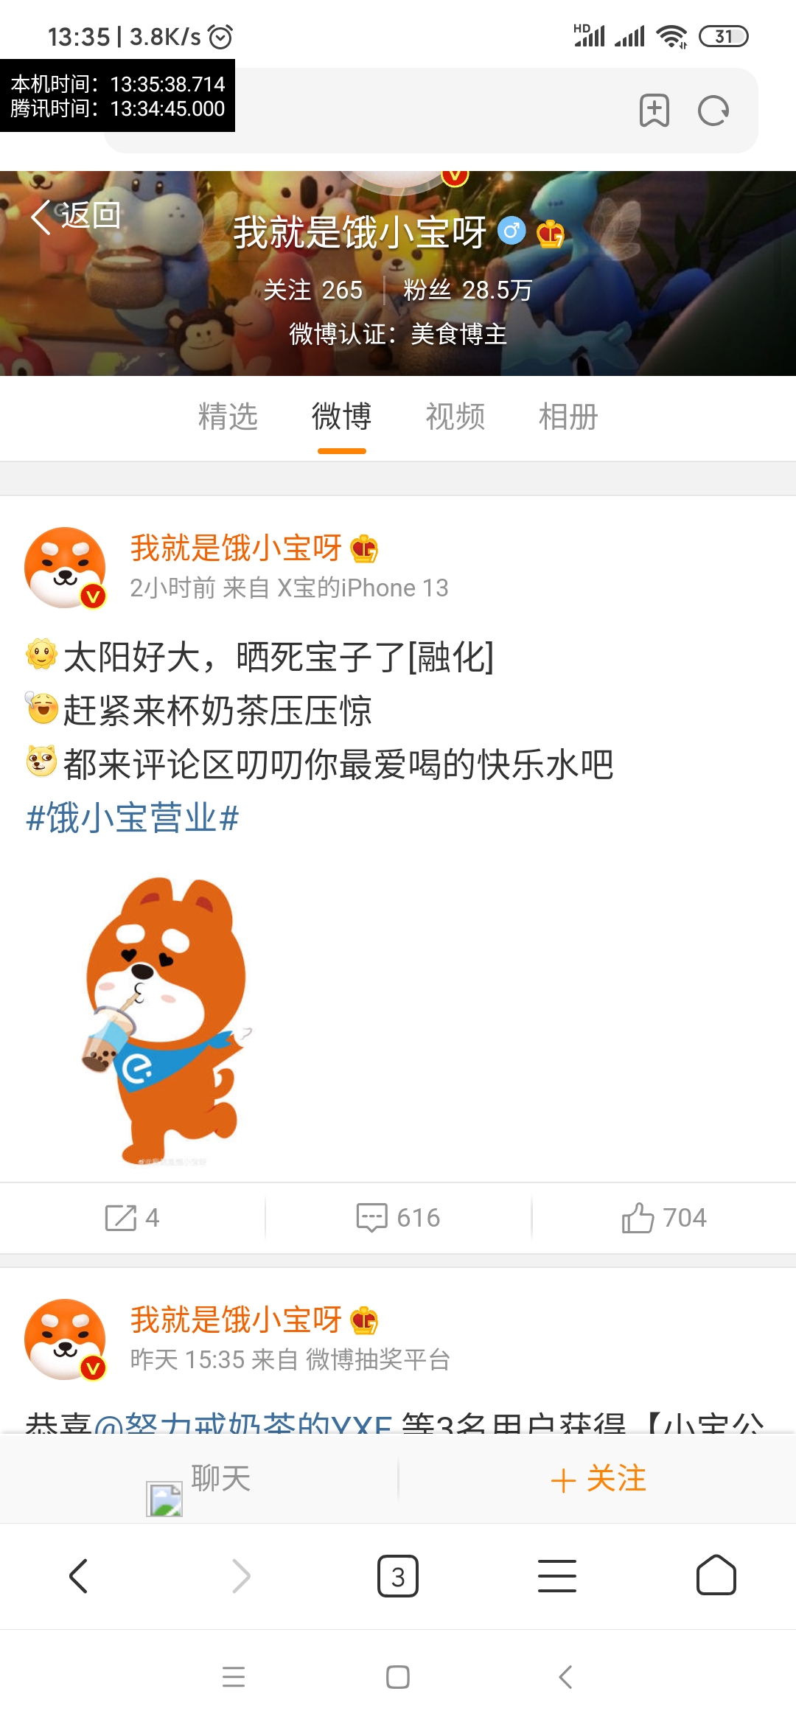Tap the bookmark add icon in address bar
The width and height of the screenshot is (796, 1725).
(x=654, y=111)
